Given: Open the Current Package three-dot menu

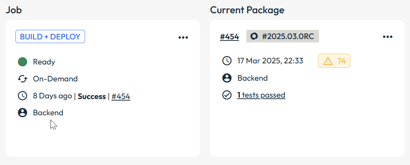Looking at the screenshot, I should pos(388,37).
